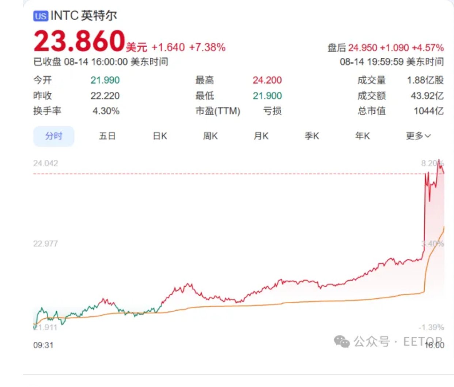Click the 最高 24.200 value
454x387 pixels.
point(267,80)
